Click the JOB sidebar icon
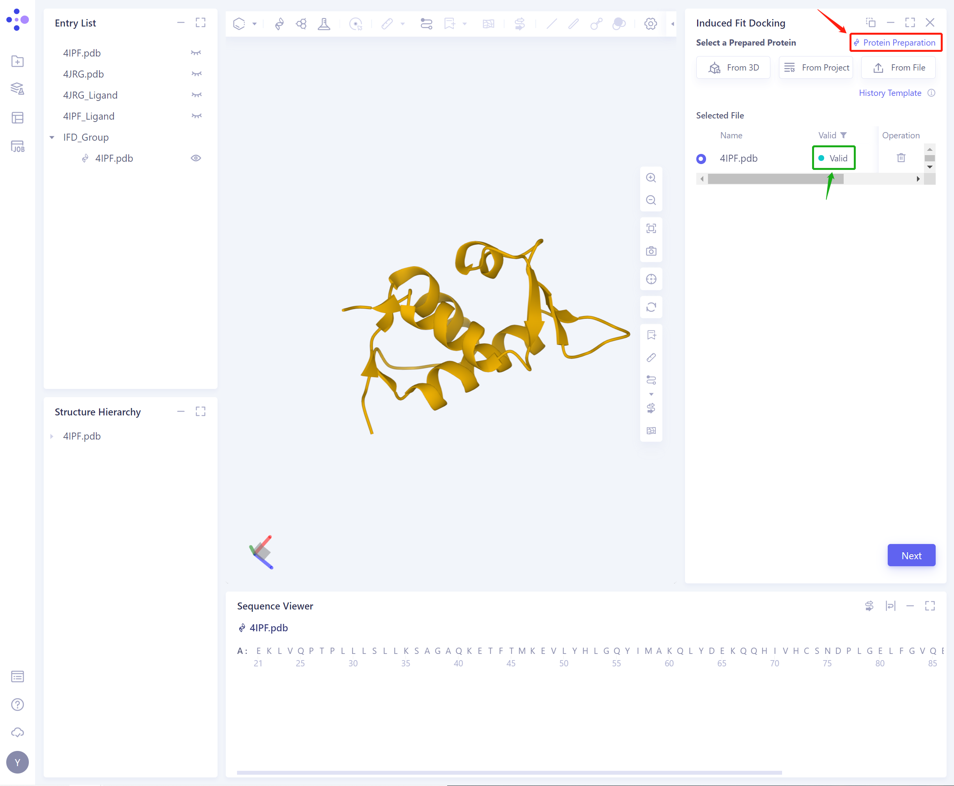 point(17,146)
